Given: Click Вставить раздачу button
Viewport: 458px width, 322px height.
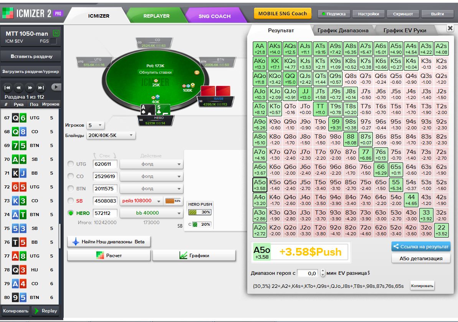Looking at the screenshot, I should pos(31,56).
